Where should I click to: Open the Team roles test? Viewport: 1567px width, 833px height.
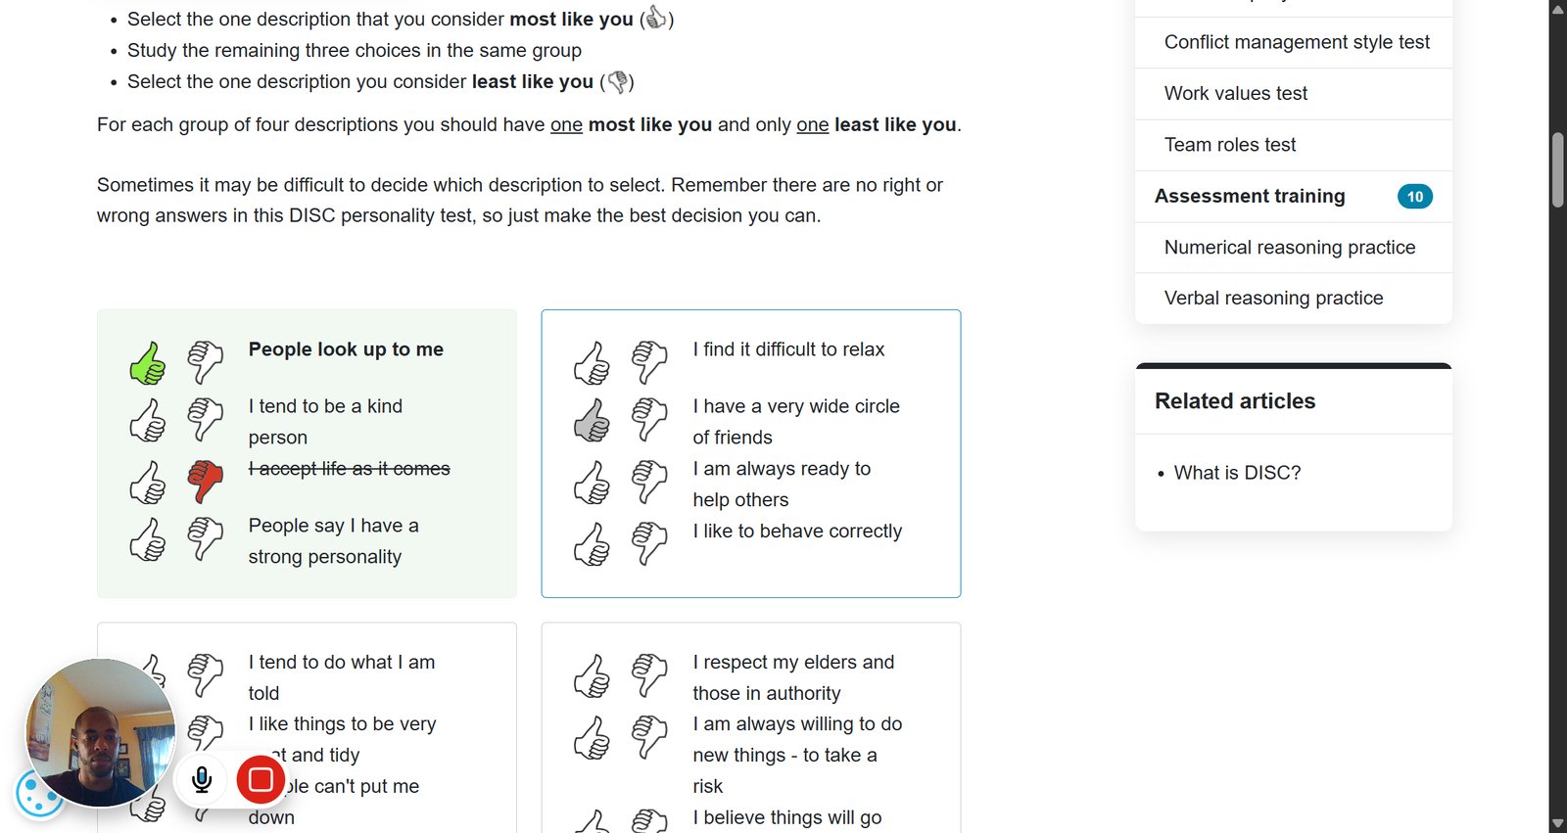point(1230,145)
